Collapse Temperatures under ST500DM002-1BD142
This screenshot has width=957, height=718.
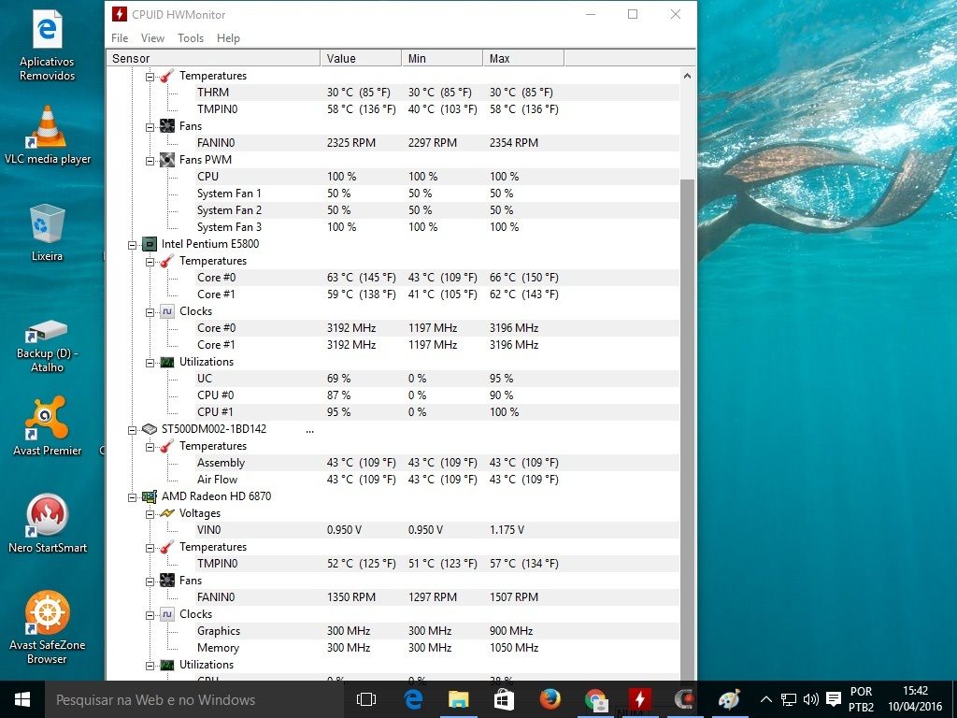(150, 447)
